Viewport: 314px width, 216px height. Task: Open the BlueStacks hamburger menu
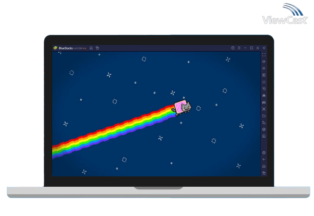coord(239,48)
